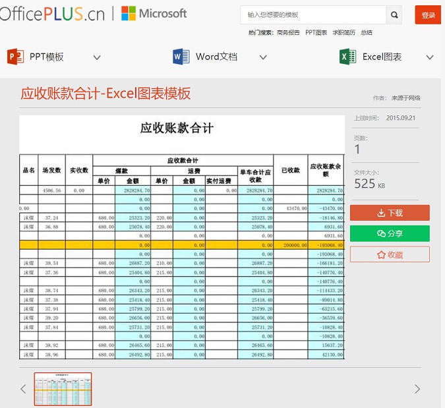Expand the Excel图表 dropdown chevron
This screenshot has width=445, height=408.
(430, 57)
